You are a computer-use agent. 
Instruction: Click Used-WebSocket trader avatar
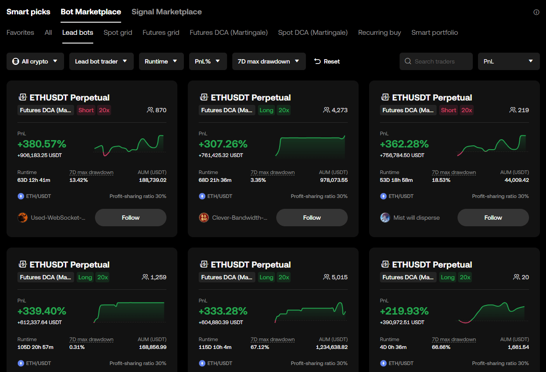(22, 218)
